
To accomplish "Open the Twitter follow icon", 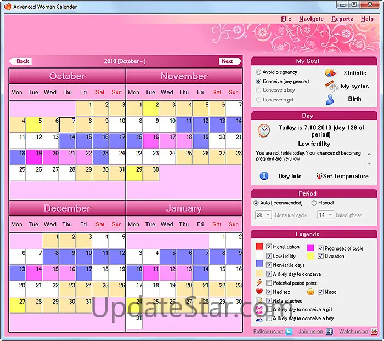I will pyautogui.click(x=289, y=331).
